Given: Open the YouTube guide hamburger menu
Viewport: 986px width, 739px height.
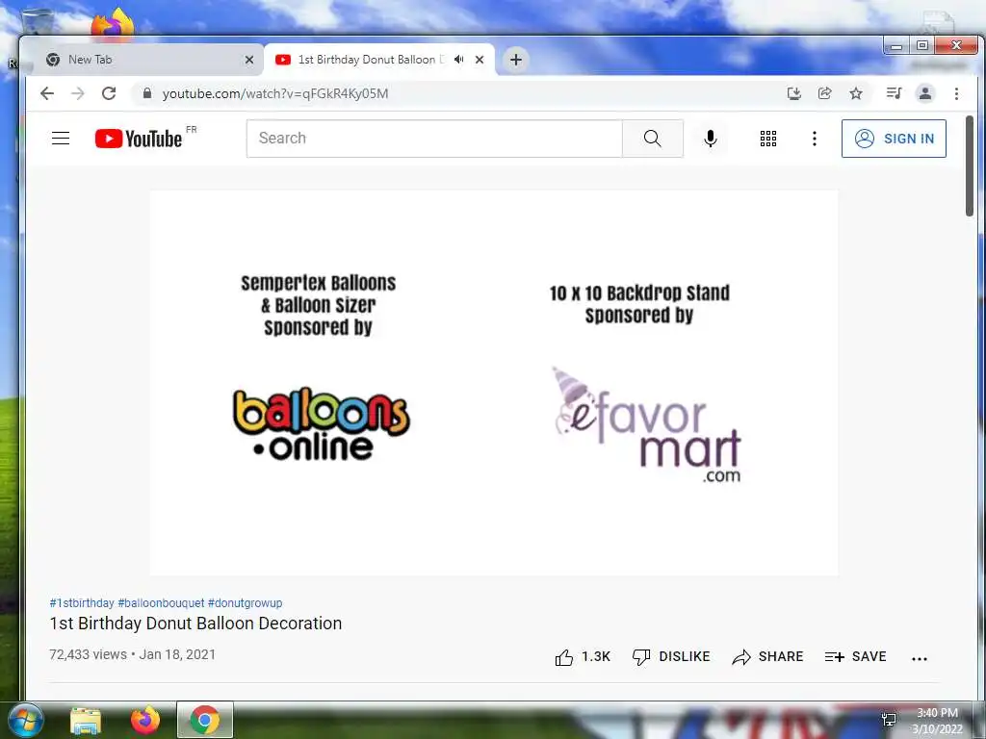Looking at the screenshot, I should coord(61,139).
